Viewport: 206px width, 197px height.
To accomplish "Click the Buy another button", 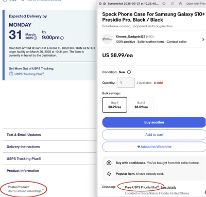I will (x=154, y=122).
